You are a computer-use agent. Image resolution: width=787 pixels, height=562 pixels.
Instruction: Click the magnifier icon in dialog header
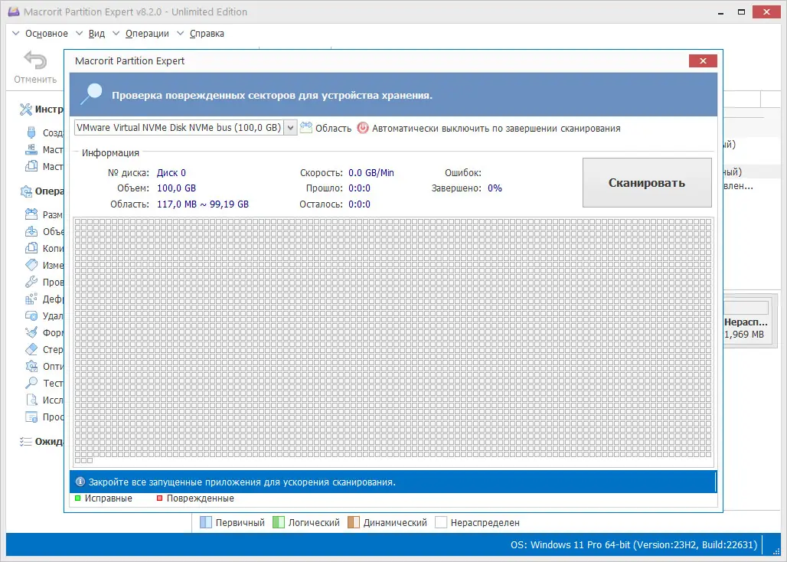pyautogui.click(x=91, y=94)
